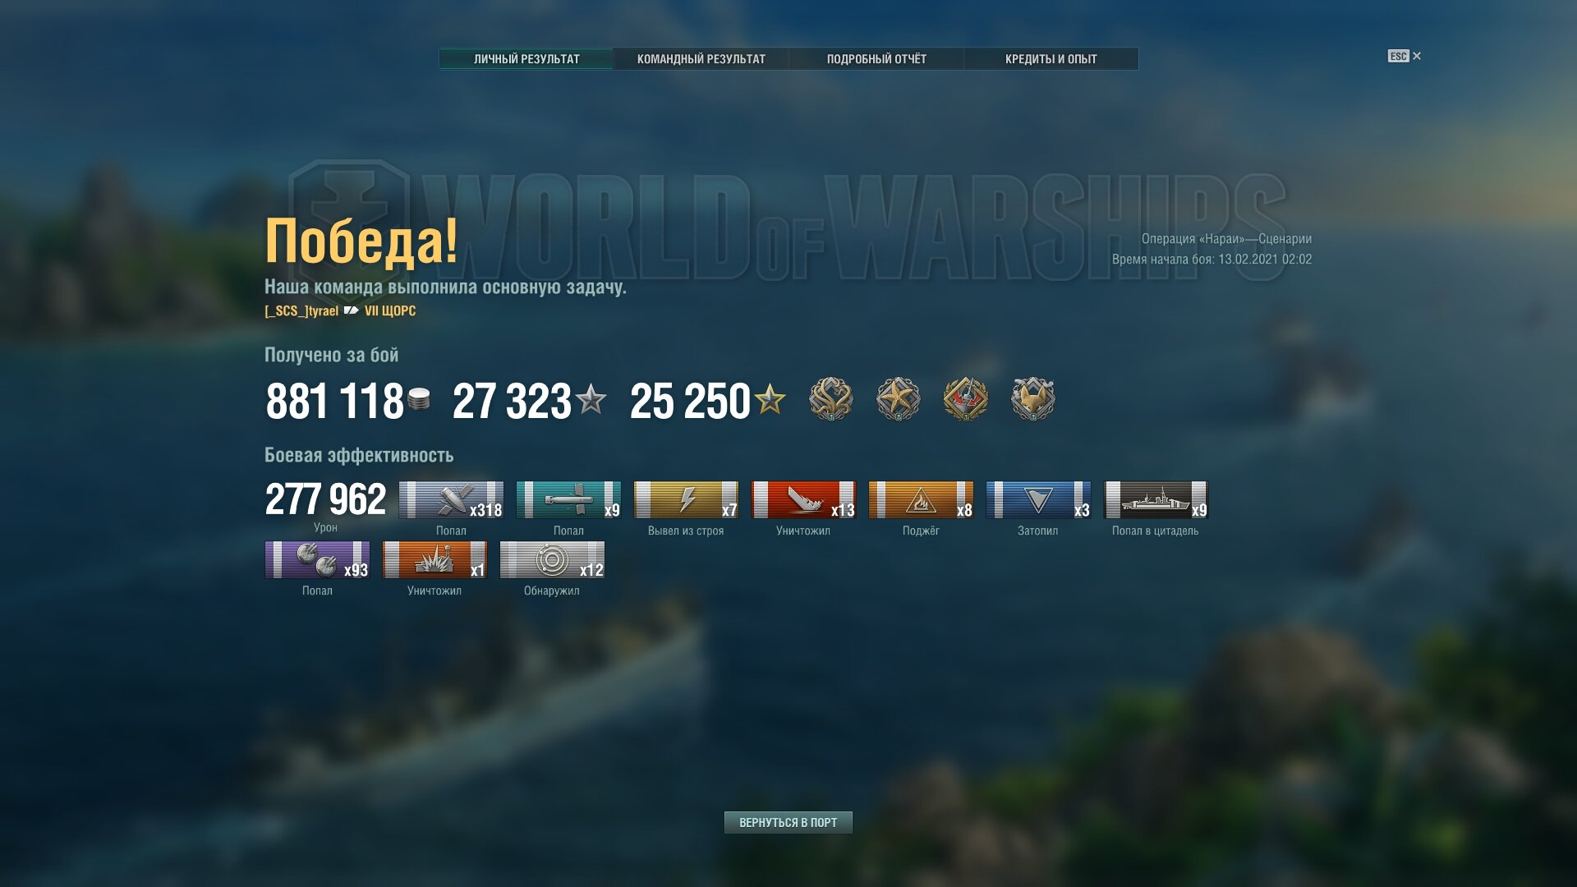Click the player name [_SCS_]tyrael
Screen dimensions: 1577x887
coord(301,311)
